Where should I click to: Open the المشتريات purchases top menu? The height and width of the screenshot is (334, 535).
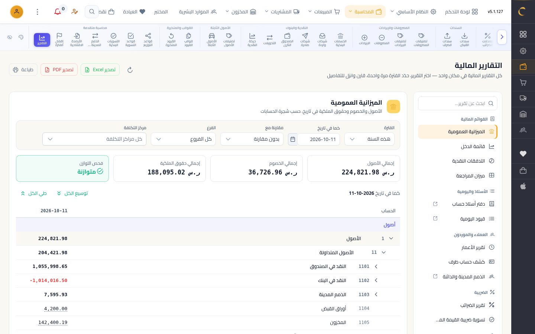point(282,12)
